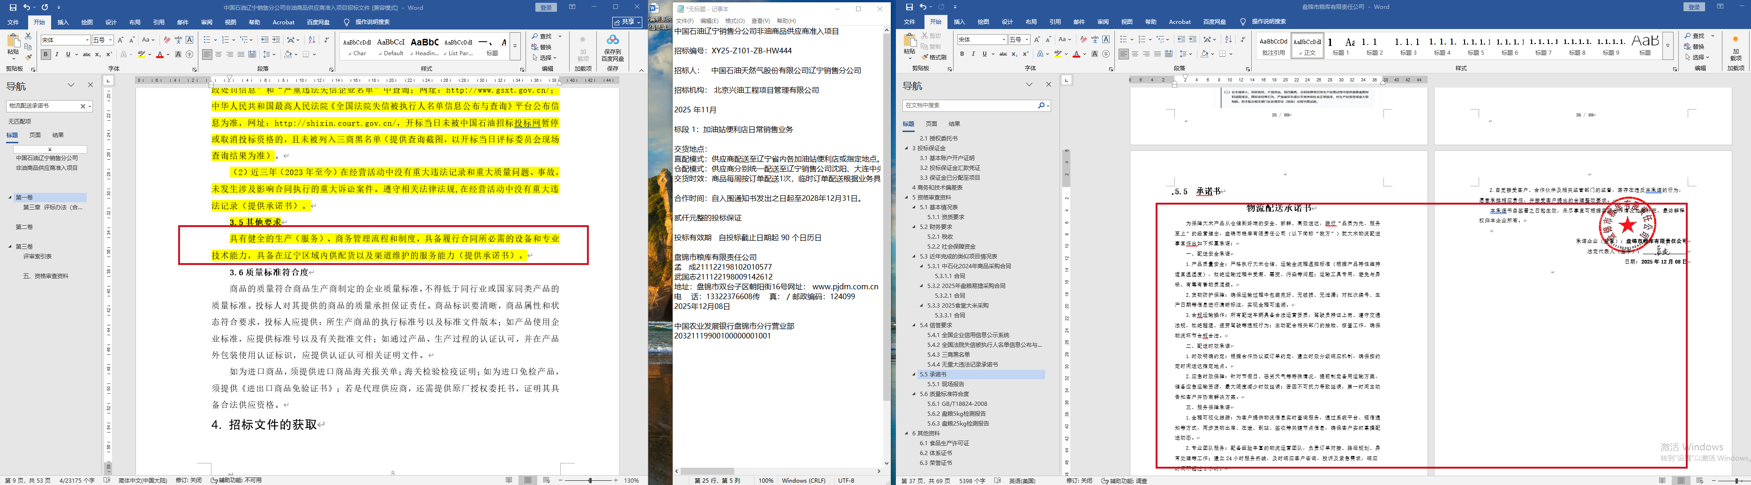
Task: Open 布局 tab in right Word window
Action: pos(1031,22)
